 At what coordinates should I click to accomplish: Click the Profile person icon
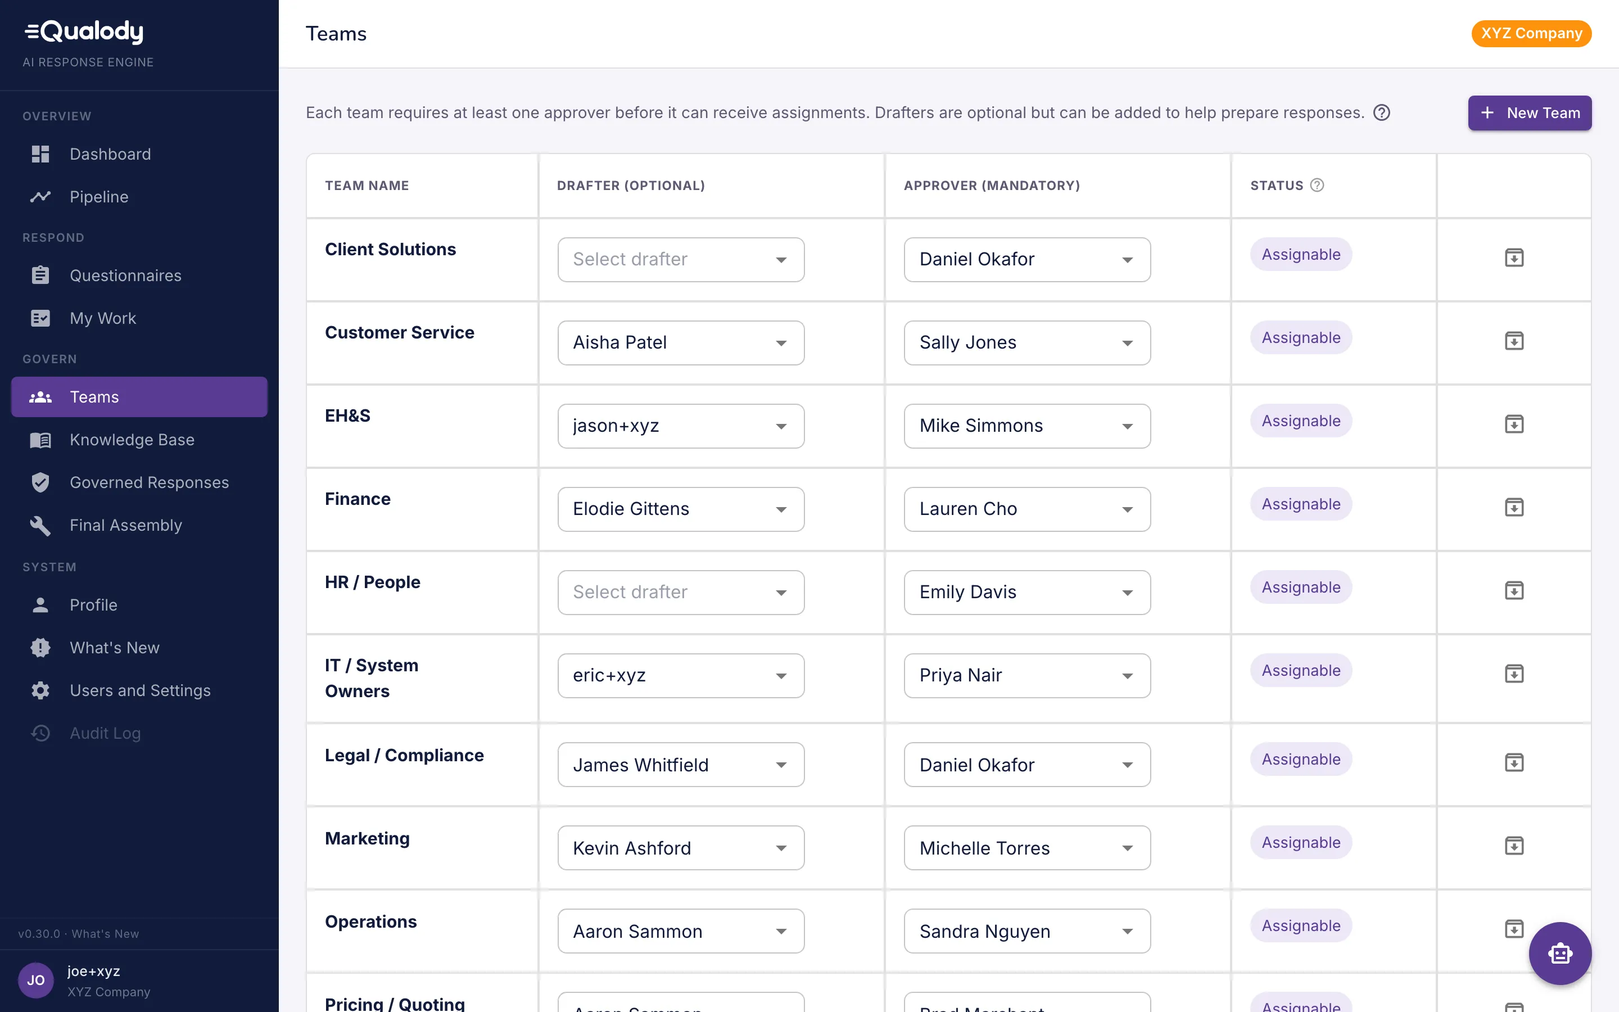[40, 605]
